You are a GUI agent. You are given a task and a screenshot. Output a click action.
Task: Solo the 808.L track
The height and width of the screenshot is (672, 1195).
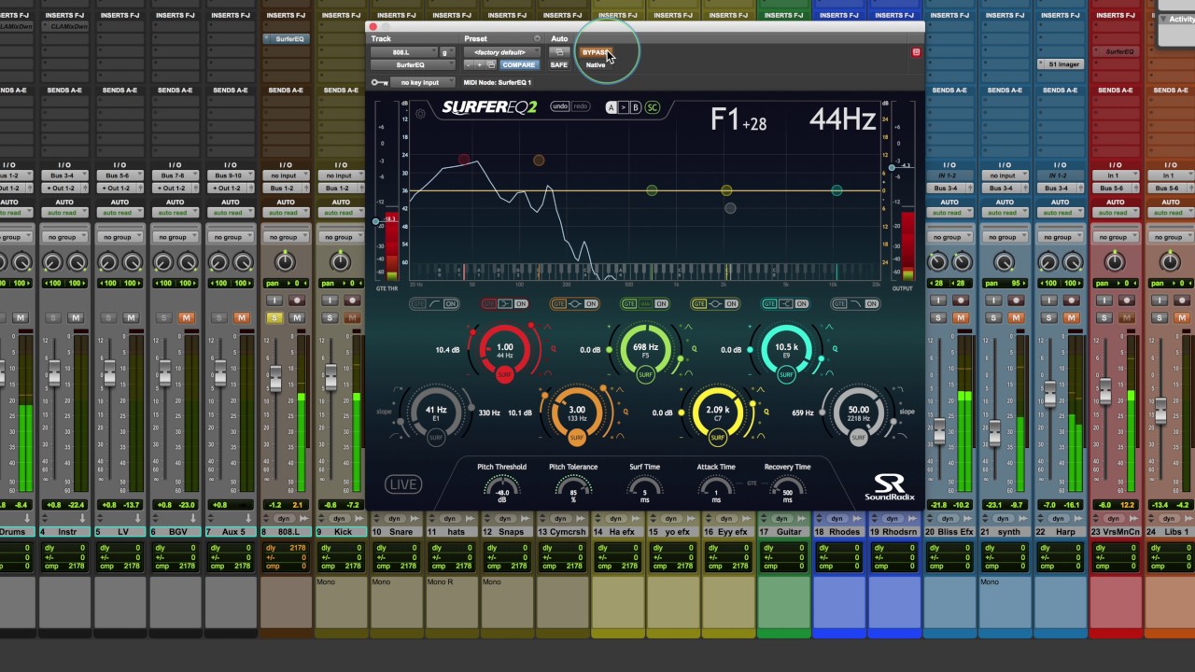[x=274, y=317]
